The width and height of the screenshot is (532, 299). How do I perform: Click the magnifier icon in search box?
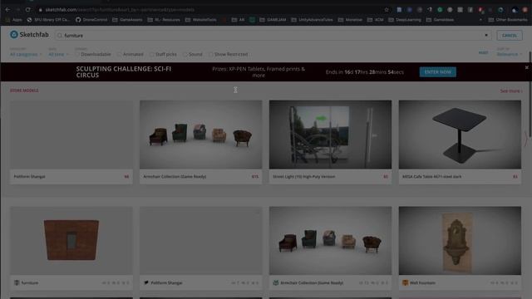click(60, 35)
